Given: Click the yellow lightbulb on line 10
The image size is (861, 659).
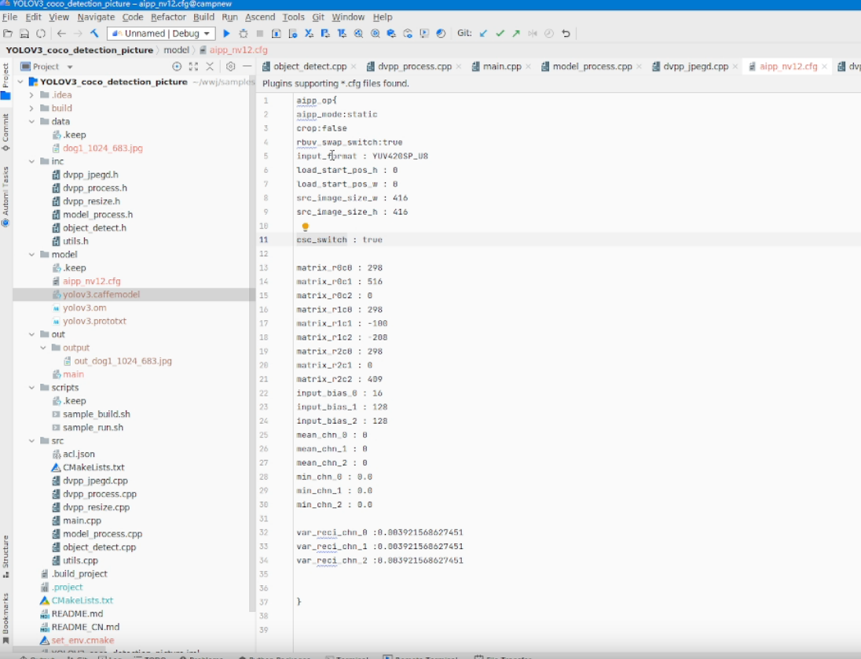Looking at the screenshot, I should point(306,226).
